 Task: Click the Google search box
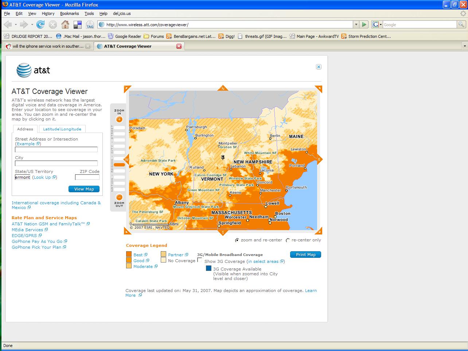(419, 25)
